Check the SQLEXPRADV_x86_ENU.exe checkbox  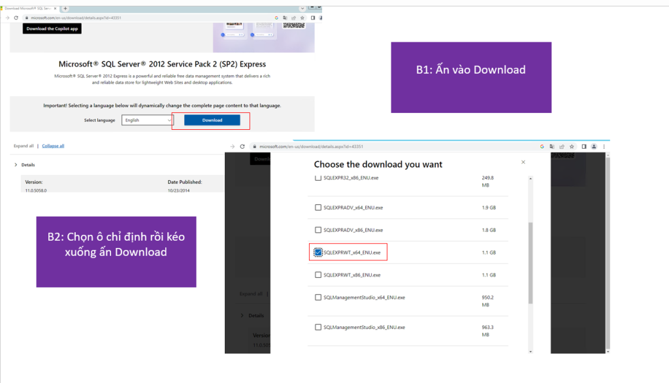pos(318,230)
